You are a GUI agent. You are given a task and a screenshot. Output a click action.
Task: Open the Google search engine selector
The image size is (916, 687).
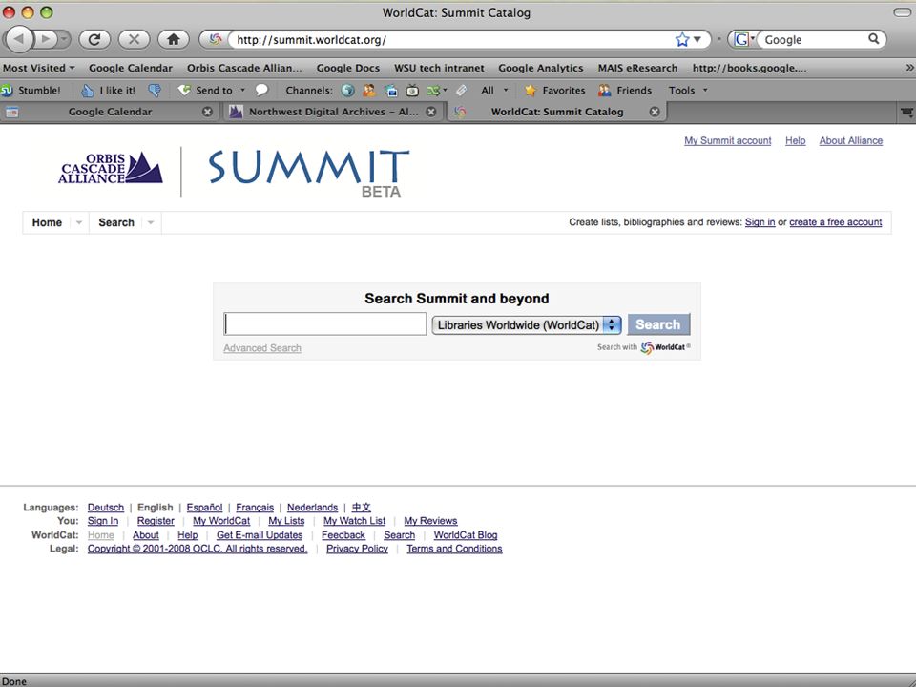[x=743, y=40]
